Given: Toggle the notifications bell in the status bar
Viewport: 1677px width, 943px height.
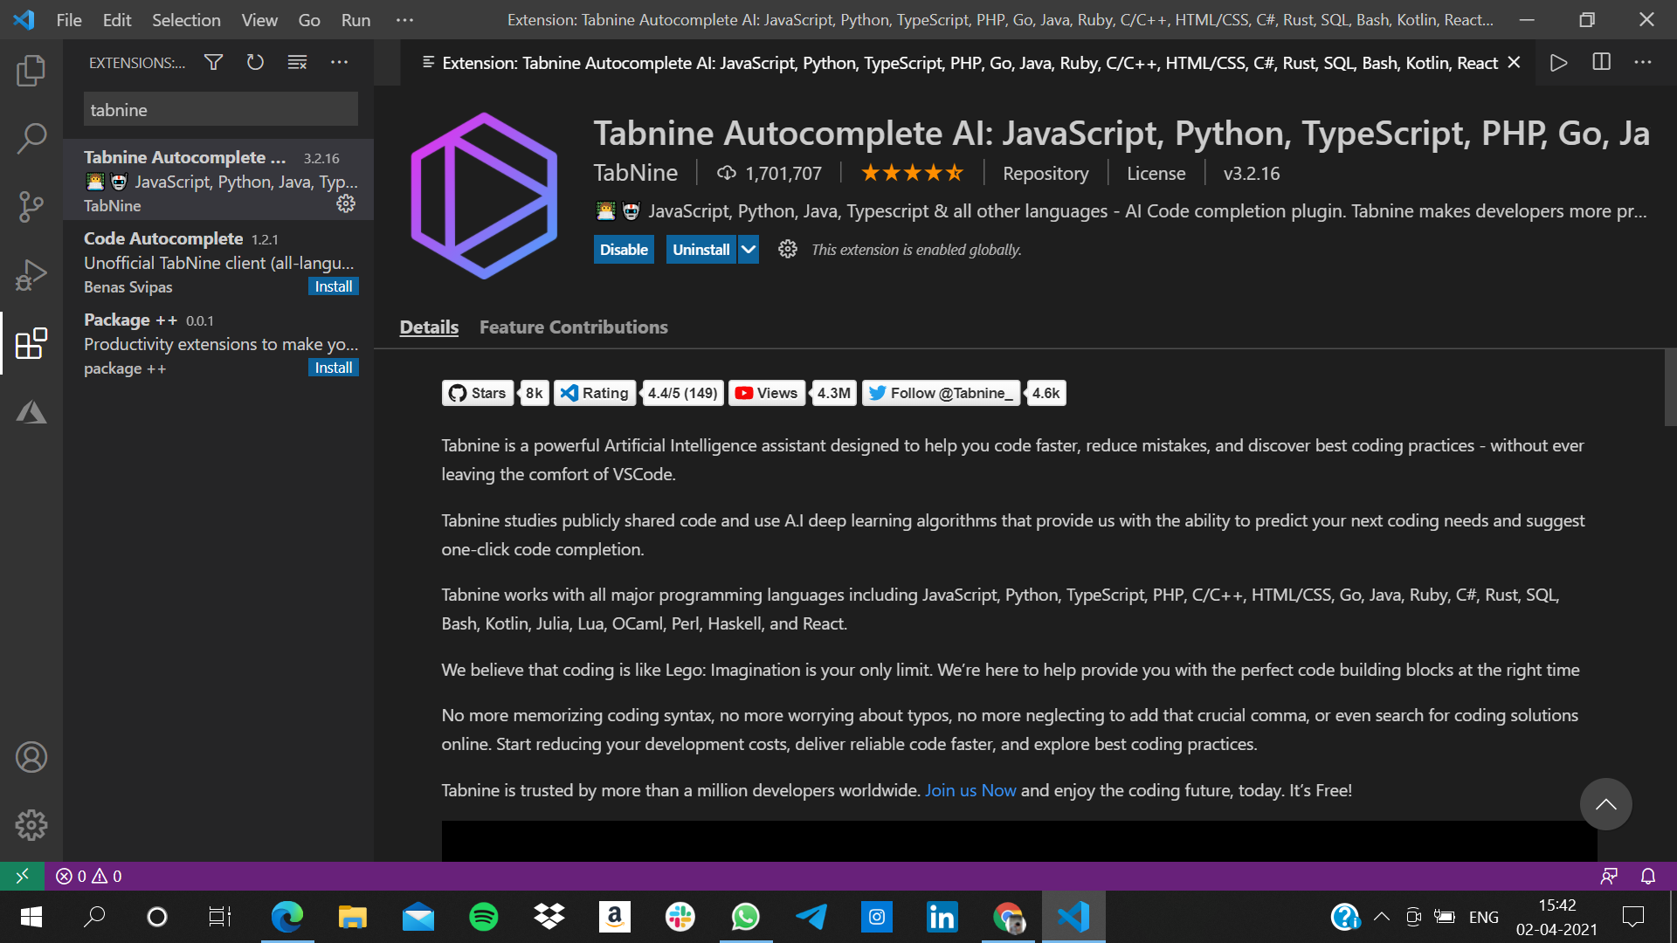Looking at the screenshot, I should tap(1647, 876).
